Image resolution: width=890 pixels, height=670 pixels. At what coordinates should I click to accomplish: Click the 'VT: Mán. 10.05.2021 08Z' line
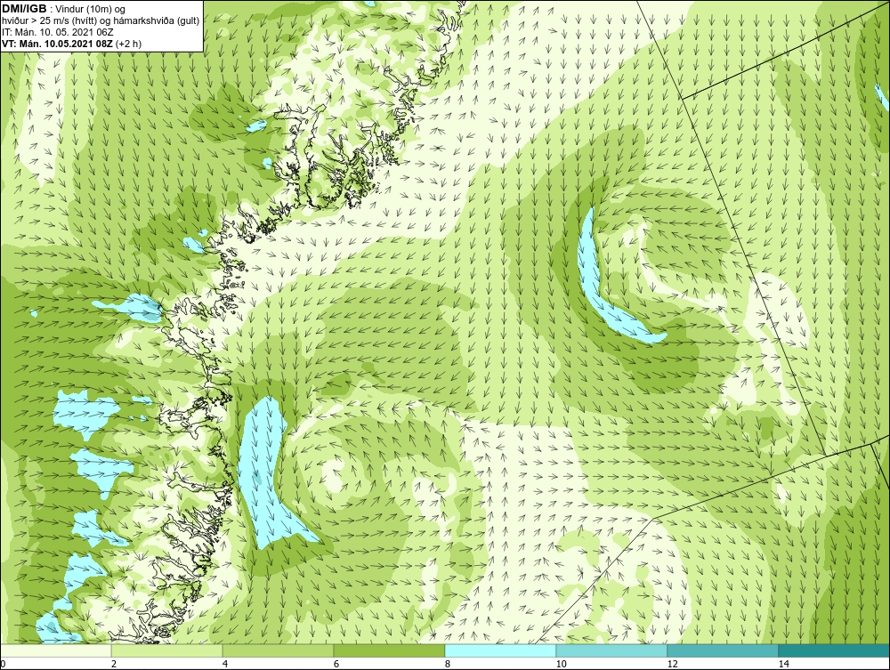(x=57, y=44)
